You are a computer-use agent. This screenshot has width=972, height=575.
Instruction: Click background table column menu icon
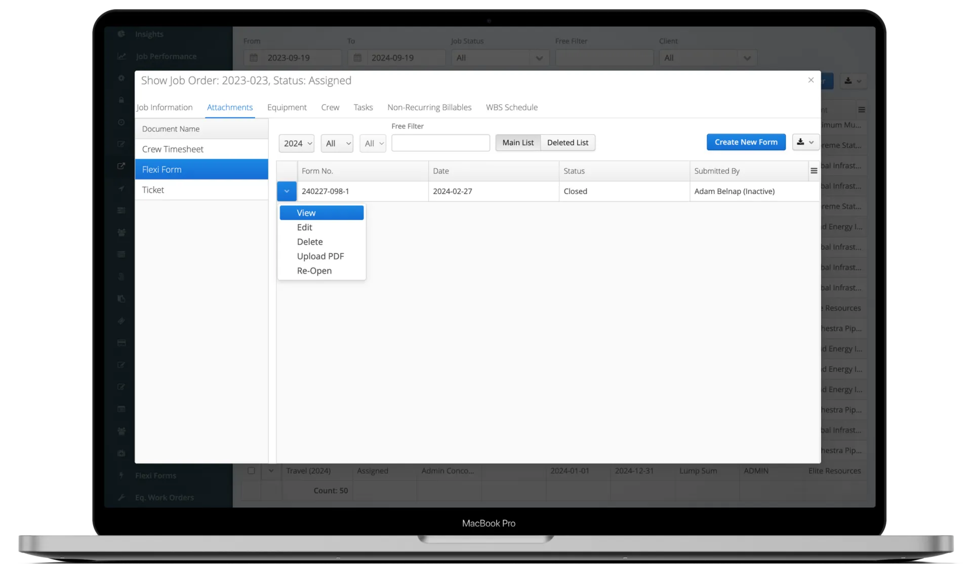tap(861, 110)
